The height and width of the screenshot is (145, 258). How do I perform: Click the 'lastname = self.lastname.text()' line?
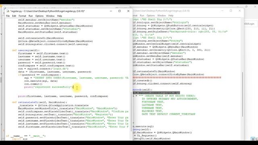coord(42,56)
